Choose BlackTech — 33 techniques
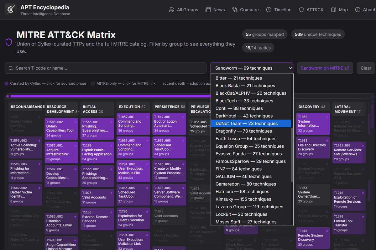 tap(251, 101)
